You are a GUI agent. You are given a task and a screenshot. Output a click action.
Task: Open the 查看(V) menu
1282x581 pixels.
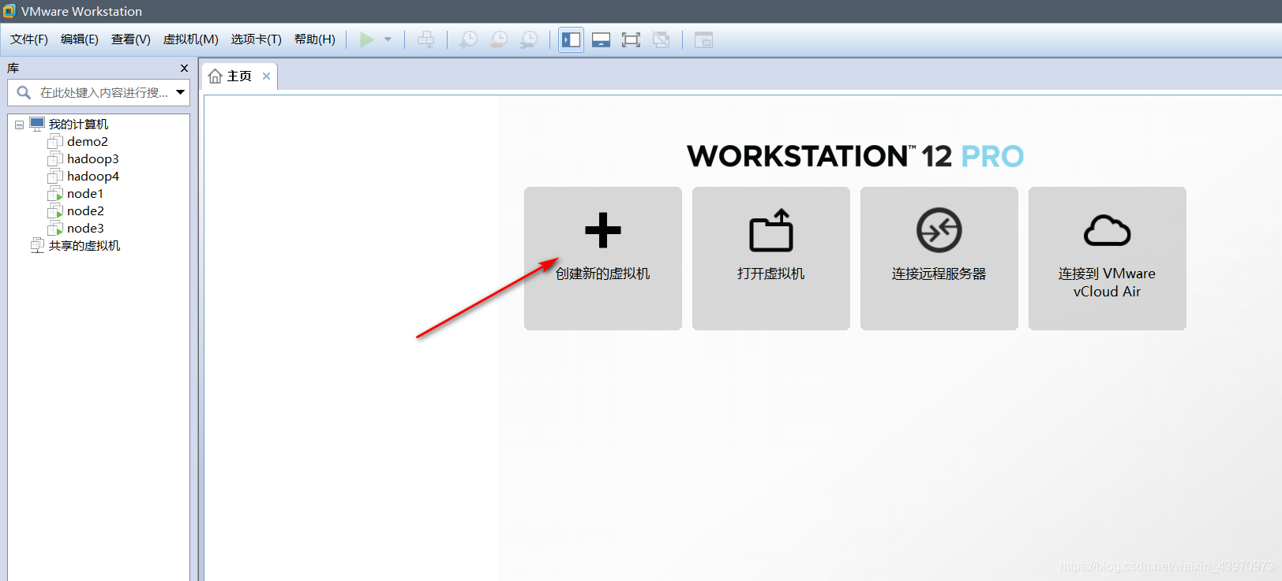click(x=131, y=39)
